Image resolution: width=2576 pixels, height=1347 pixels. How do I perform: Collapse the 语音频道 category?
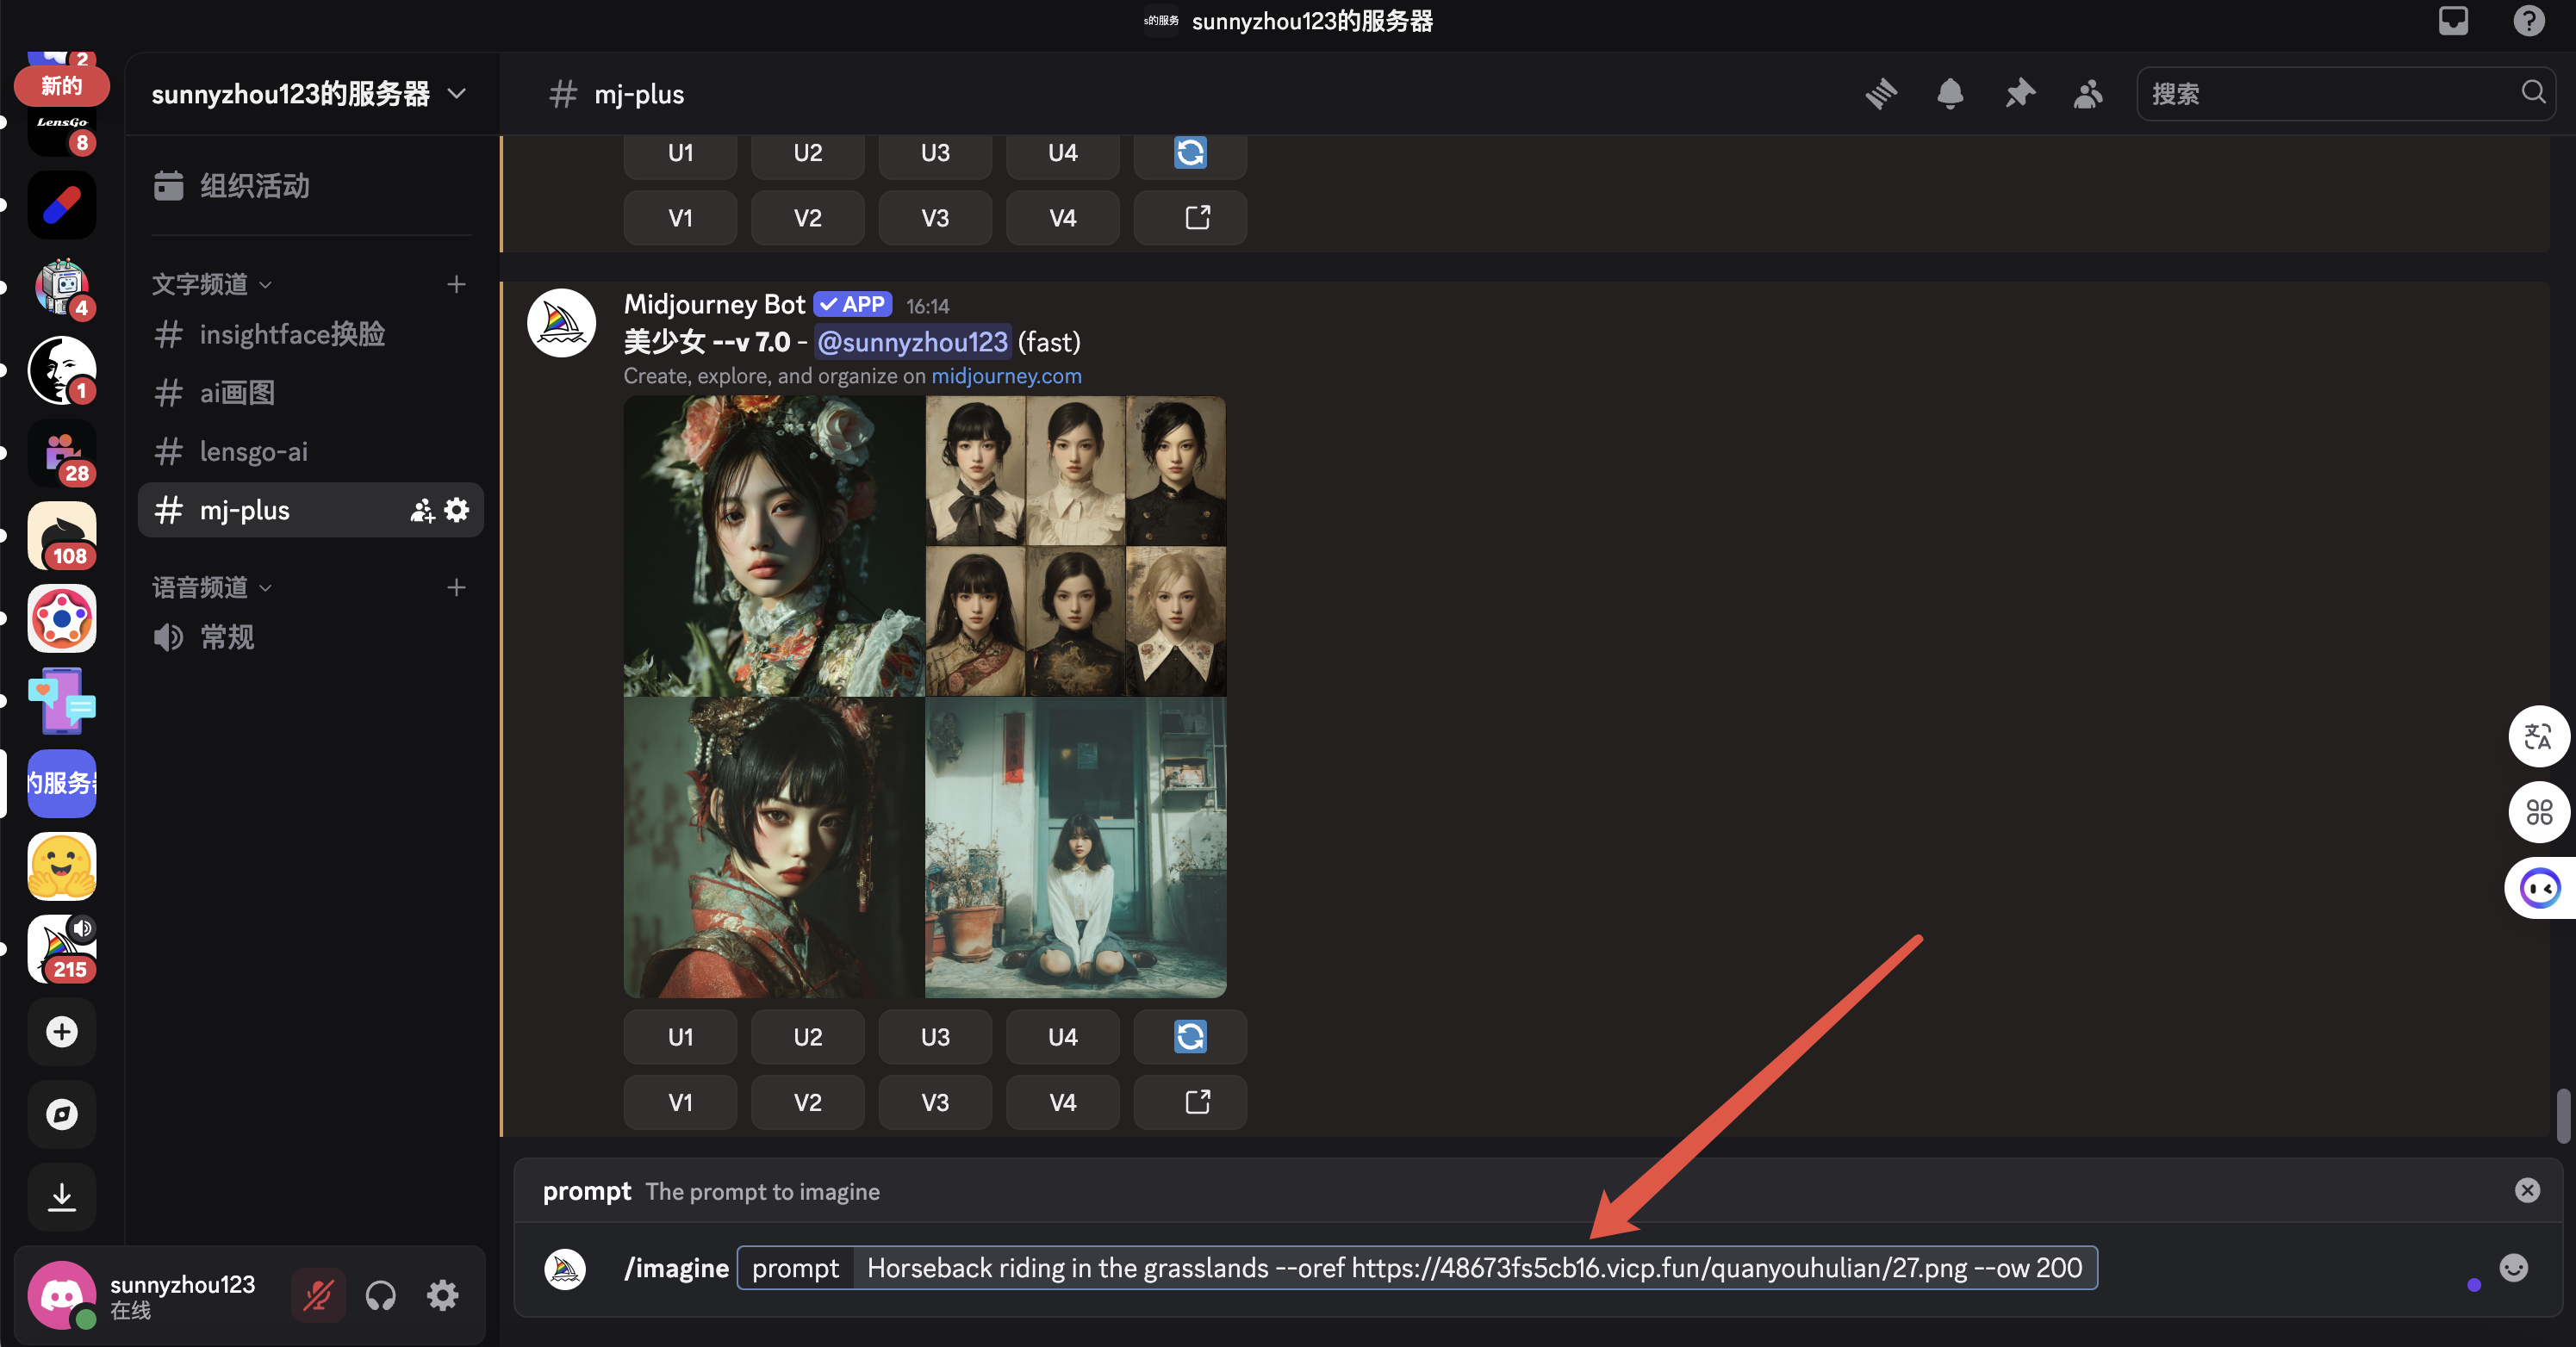211,588
